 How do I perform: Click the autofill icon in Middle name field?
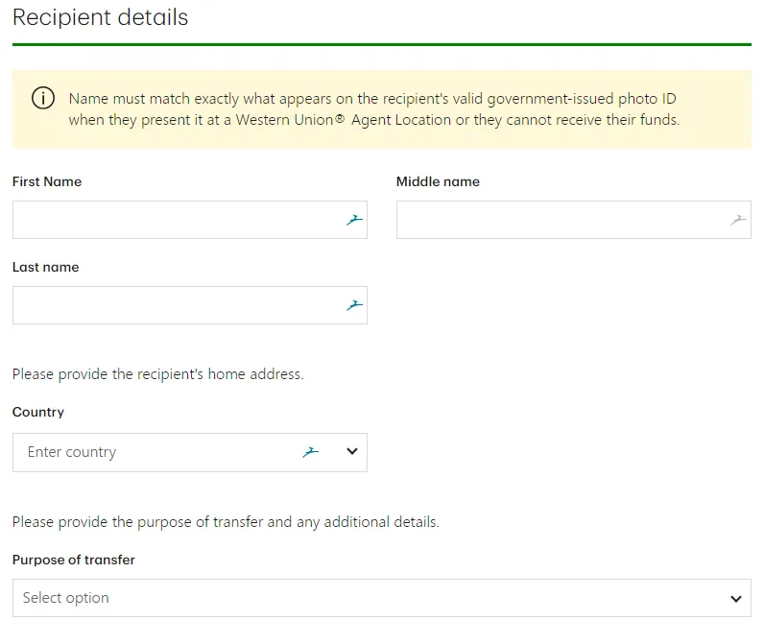738,220
